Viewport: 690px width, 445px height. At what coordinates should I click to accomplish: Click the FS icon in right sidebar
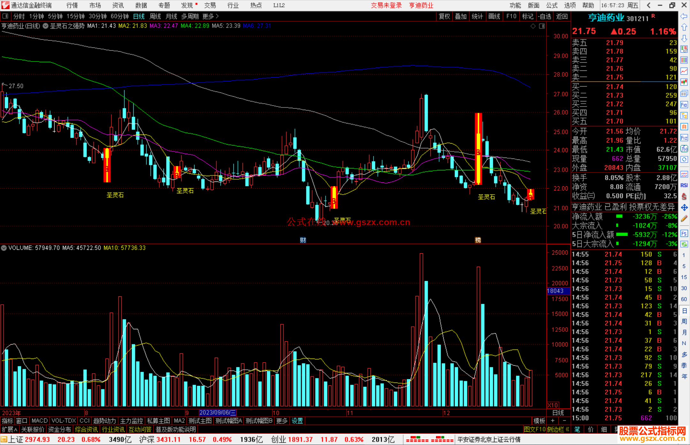684,234
